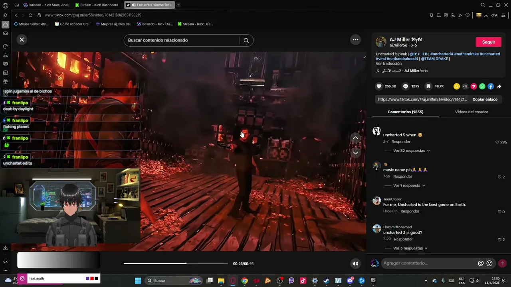Open the Mejores ajustes de... bookmark

pos(114,24)
